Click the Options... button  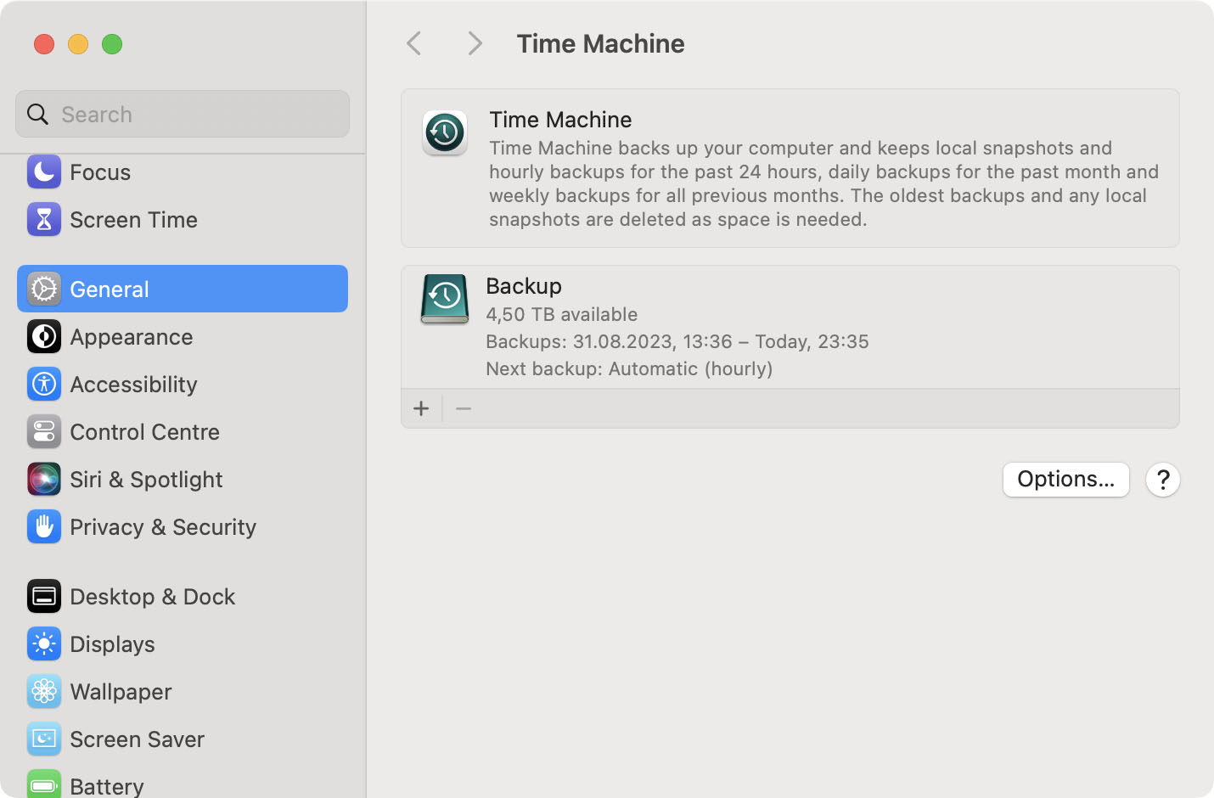(1066, 480)
